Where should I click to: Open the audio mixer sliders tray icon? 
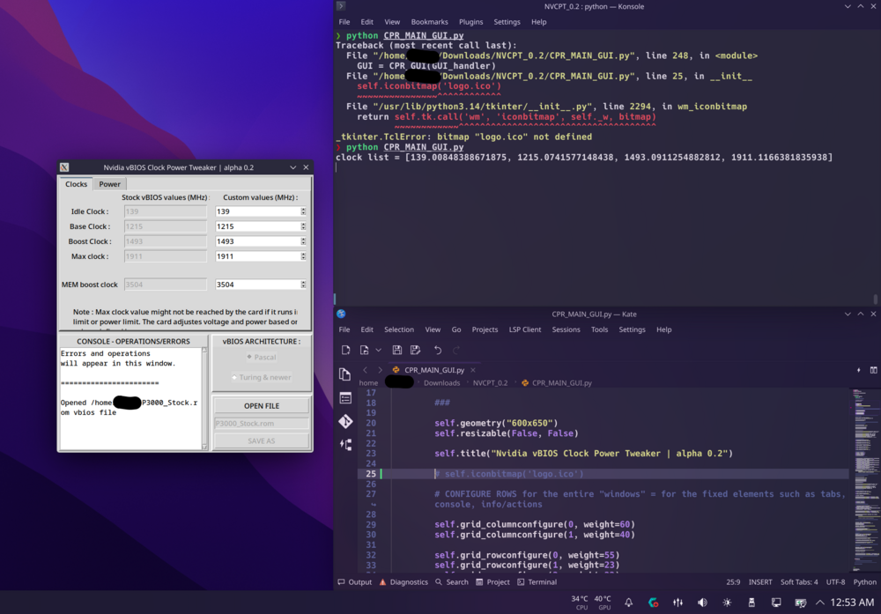click(x=678, y=603)
